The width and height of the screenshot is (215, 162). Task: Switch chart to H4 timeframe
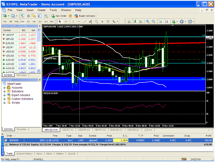[x=34, y=22]
